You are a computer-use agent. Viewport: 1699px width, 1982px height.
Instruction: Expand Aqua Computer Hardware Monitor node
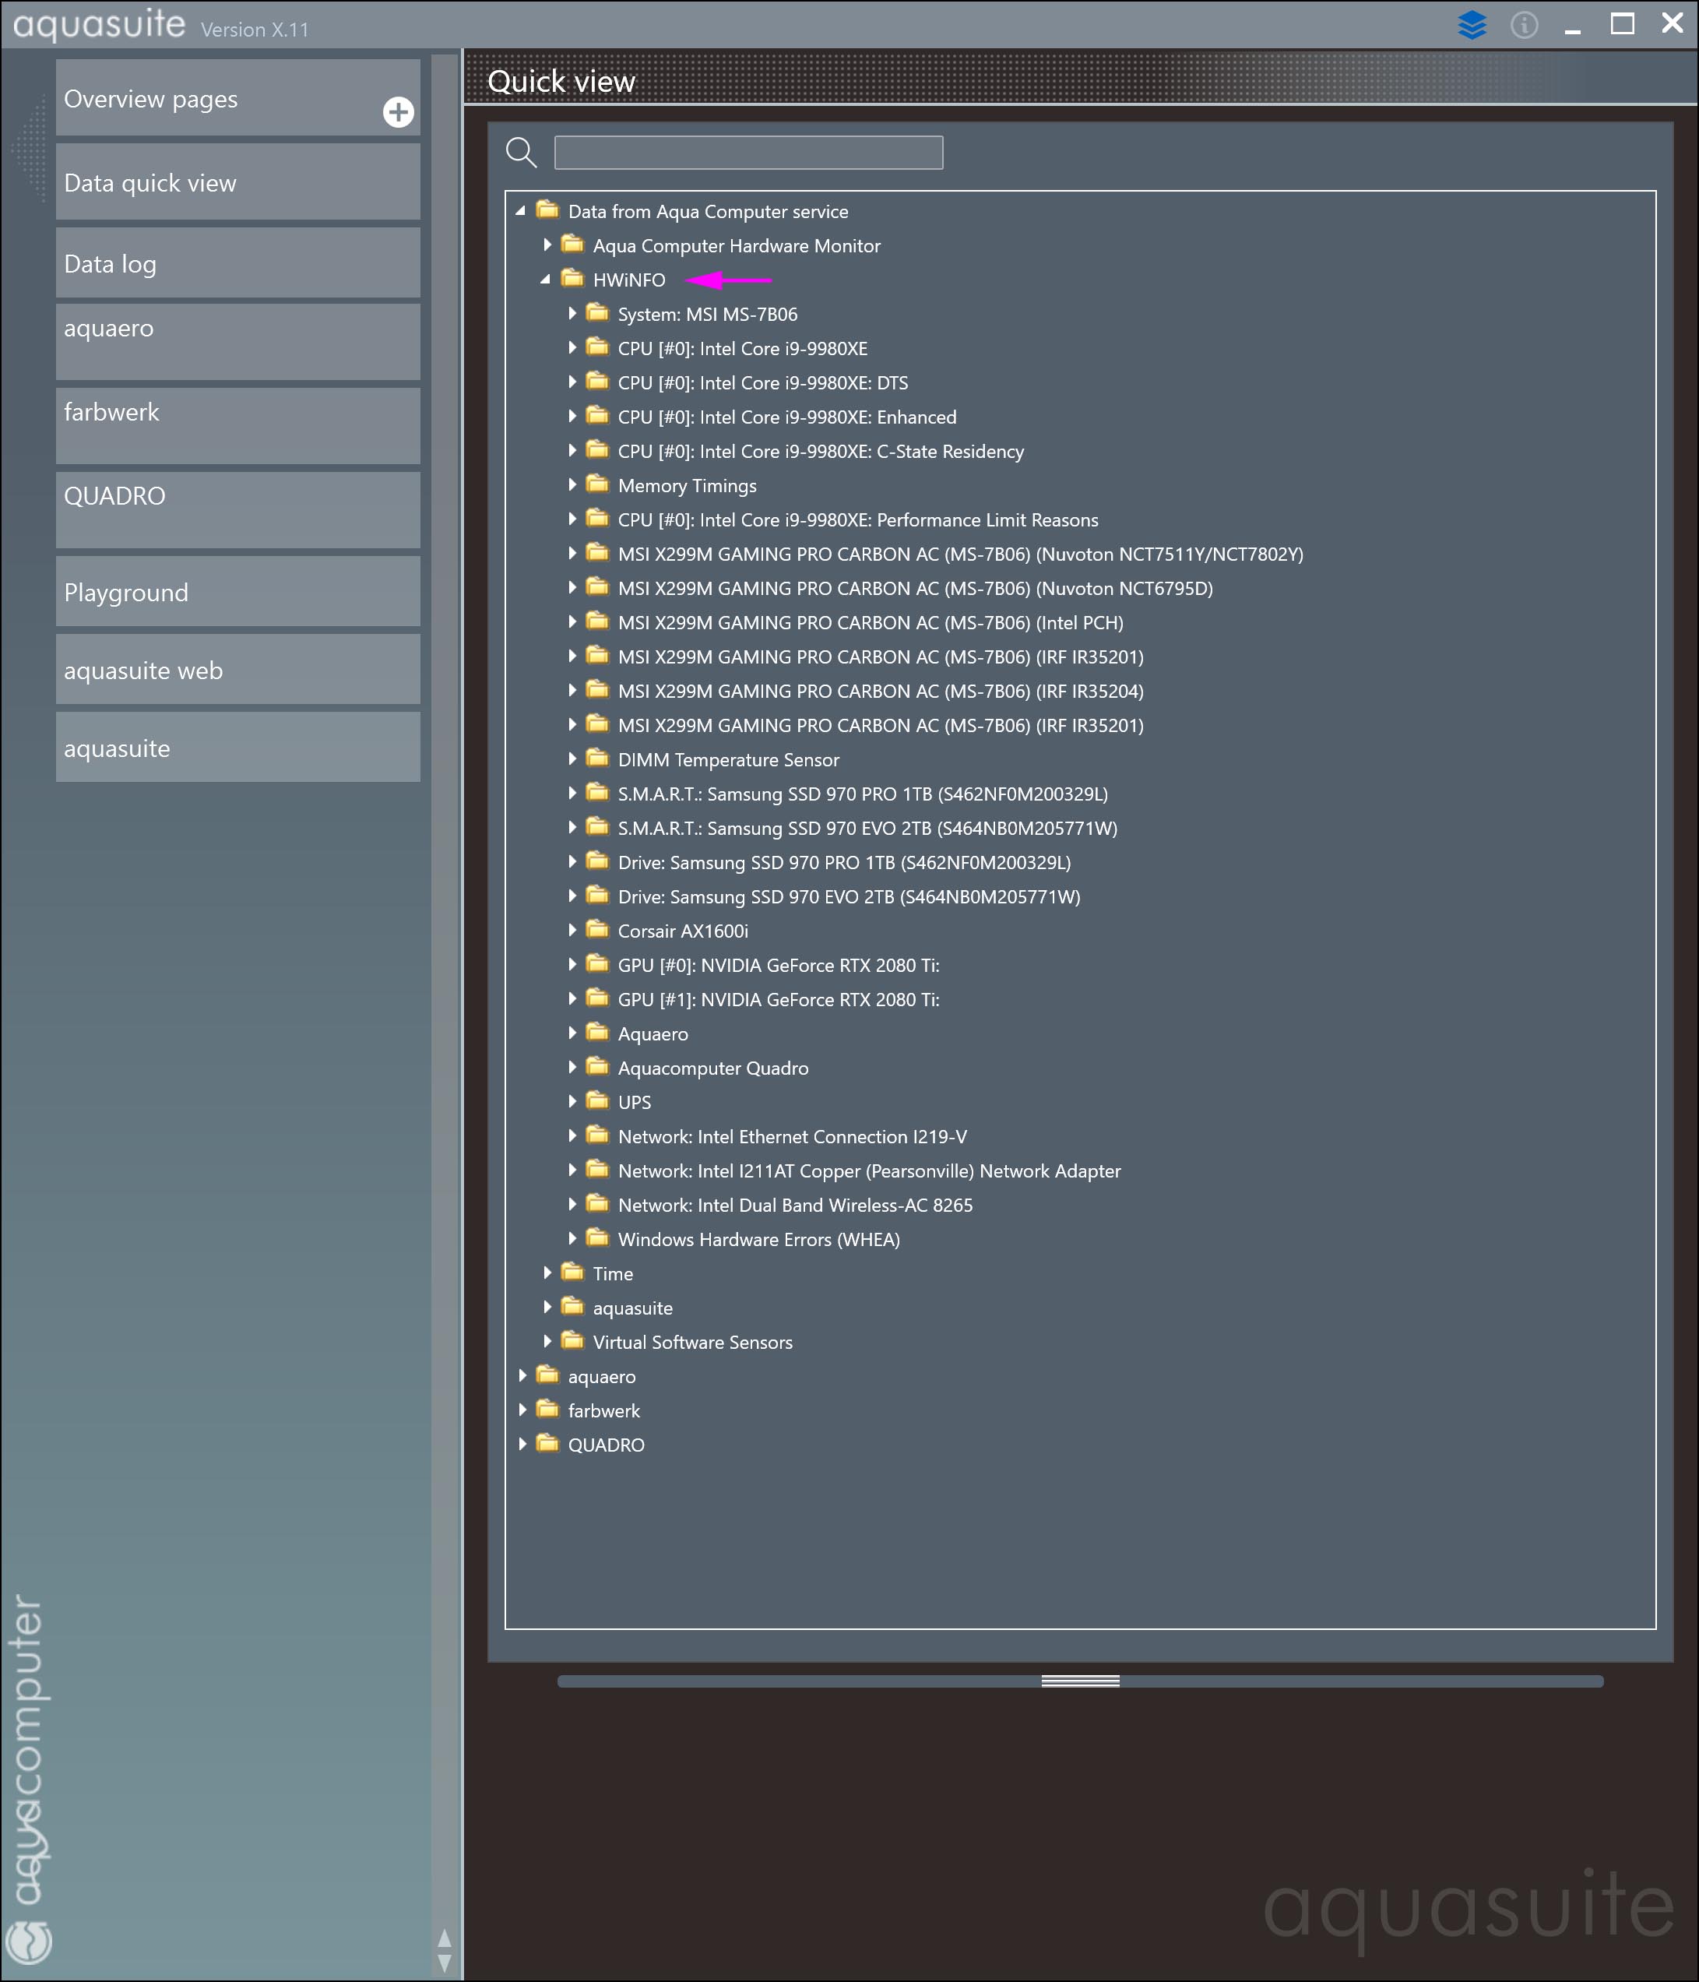click(x=547, y=245)
